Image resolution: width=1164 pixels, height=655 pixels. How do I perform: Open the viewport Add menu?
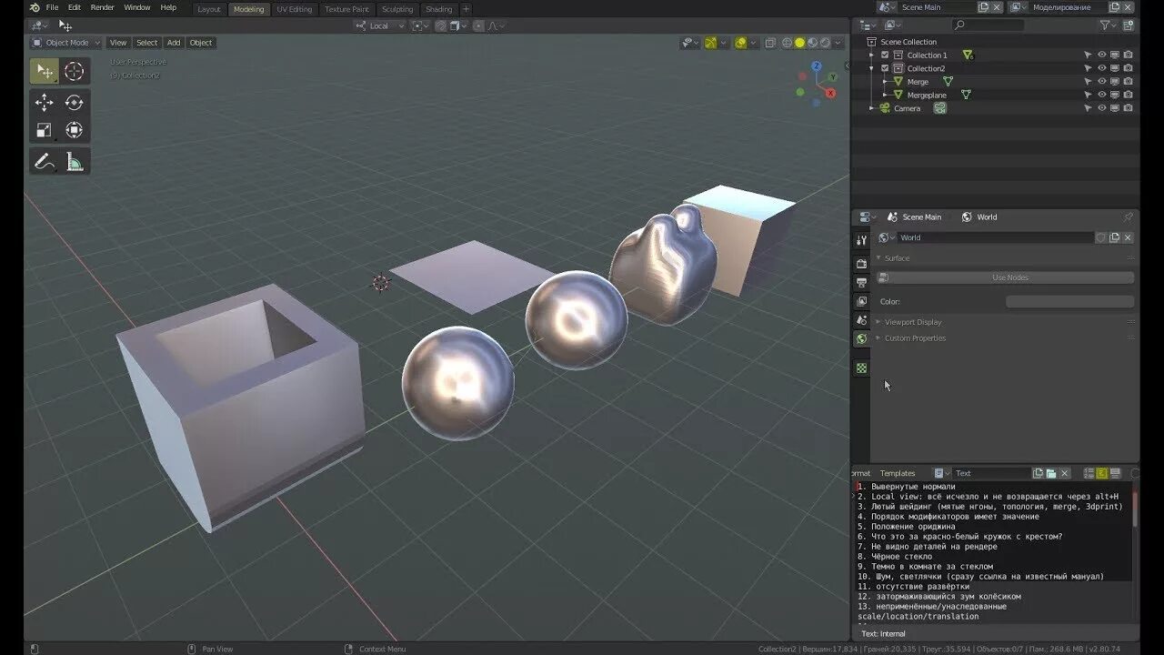click(173, 43)
